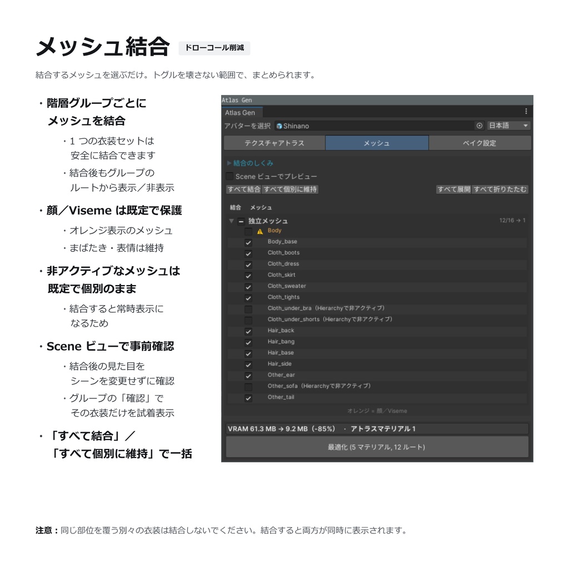Select the Cloth_under_shorts inactive mesh label

pos(330,320)
